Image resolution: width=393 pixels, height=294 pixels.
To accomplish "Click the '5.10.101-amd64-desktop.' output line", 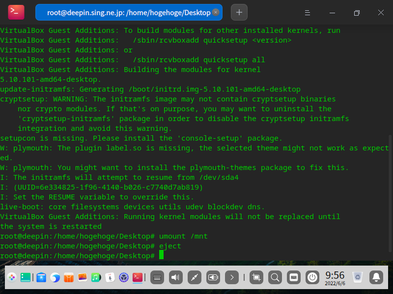I will (x=51, y=79).
